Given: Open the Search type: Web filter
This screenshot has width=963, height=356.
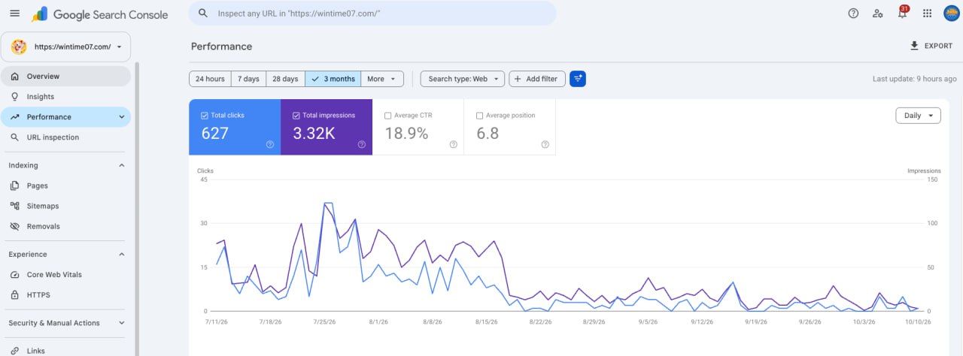Looking at the screenshot, I should click(463, 79).
